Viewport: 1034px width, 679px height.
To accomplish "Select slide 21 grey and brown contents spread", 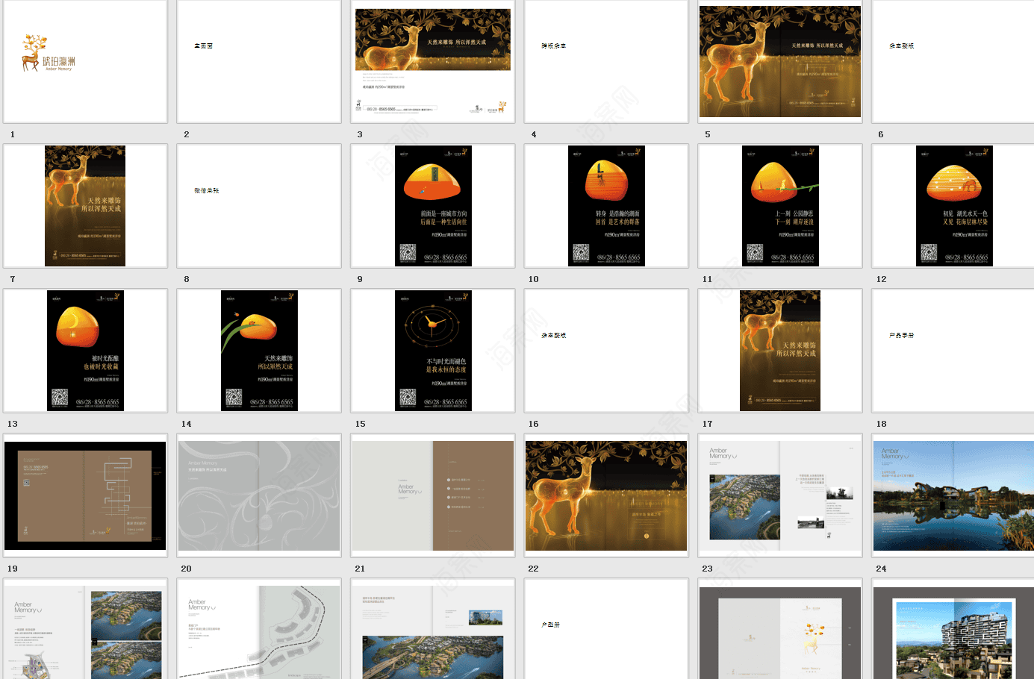I will point(433,495).
